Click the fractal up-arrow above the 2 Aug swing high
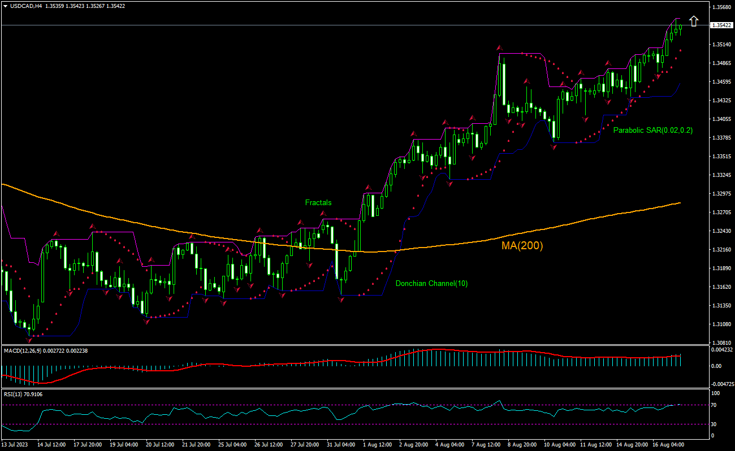735x451 pixels. [413, 133]
